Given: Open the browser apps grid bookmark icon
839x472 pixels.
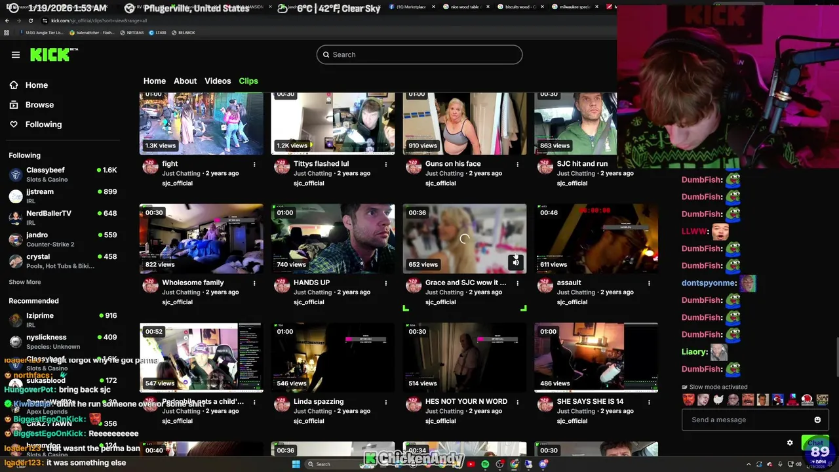Looking at the screenshot, I should (7, 32).
